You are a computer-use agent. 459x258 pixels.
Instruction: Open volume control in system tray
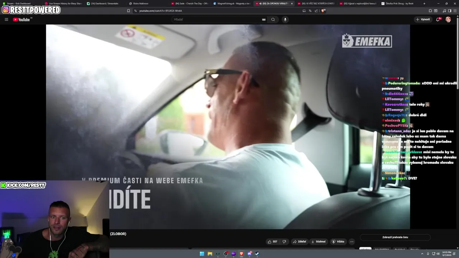pos(438,254)
